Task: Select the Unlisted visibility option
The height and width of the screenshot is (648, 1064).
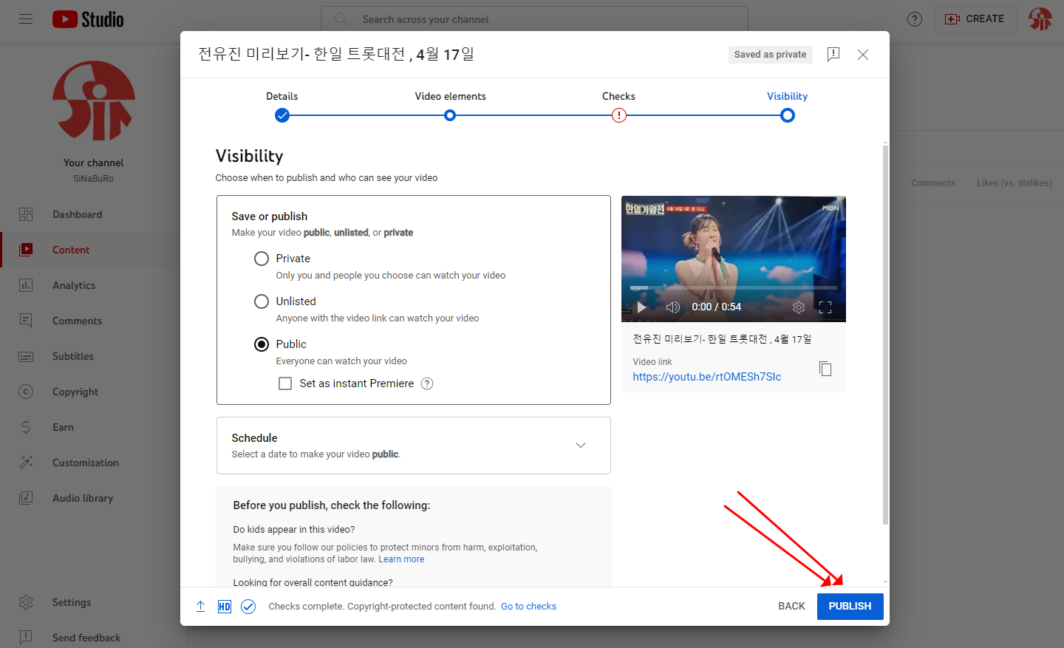Action: pyautogui.click(x=262, y=301)
